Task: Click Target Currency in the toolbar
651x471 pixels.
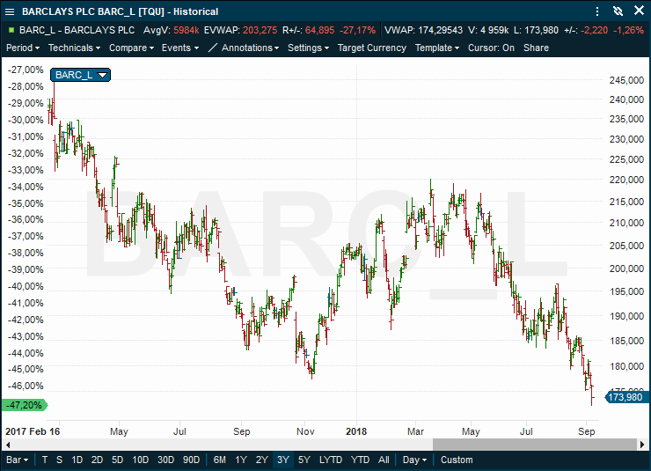Action: tap(372, 48)
